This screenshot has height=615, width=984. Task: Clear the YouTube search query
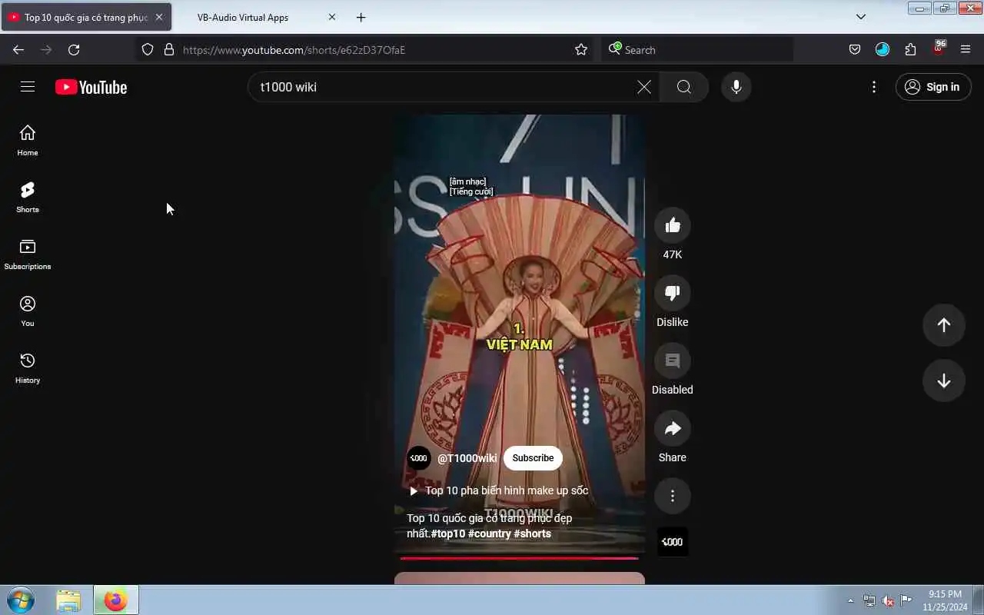(x=644, y=87)
